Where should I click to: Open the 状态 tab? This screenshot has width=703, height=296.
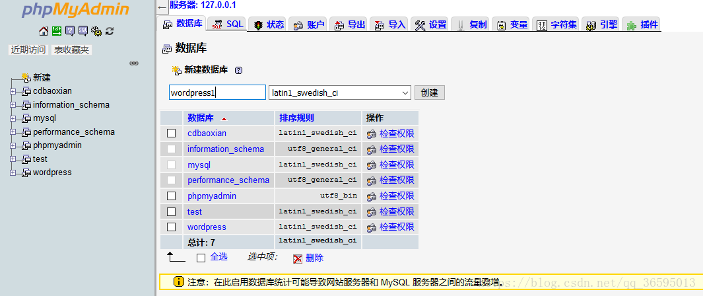point(269,24)
